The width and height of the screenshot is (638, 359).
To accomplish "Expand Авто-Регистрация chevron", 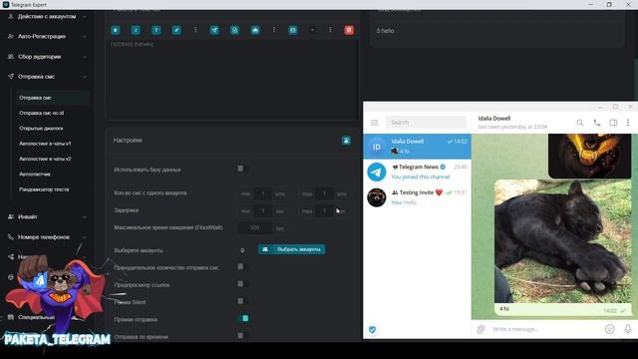I will pos(84,37).
